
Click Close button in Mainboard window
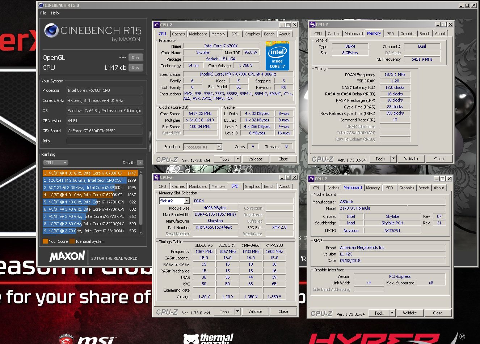pyautogui.click(x=438, y=313)
